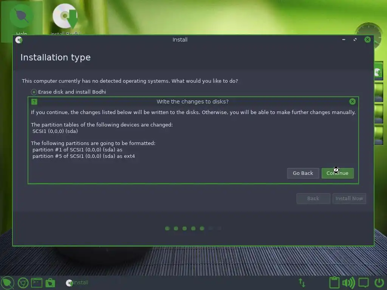Click the 'partition #5' ext4 line

[x=84, y=156]
